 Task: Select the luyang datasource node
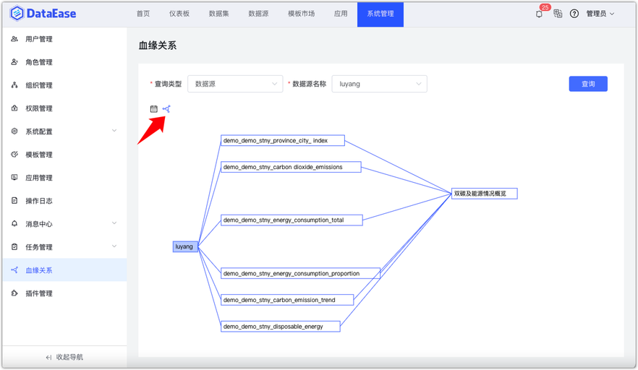[x=185, y=246]
